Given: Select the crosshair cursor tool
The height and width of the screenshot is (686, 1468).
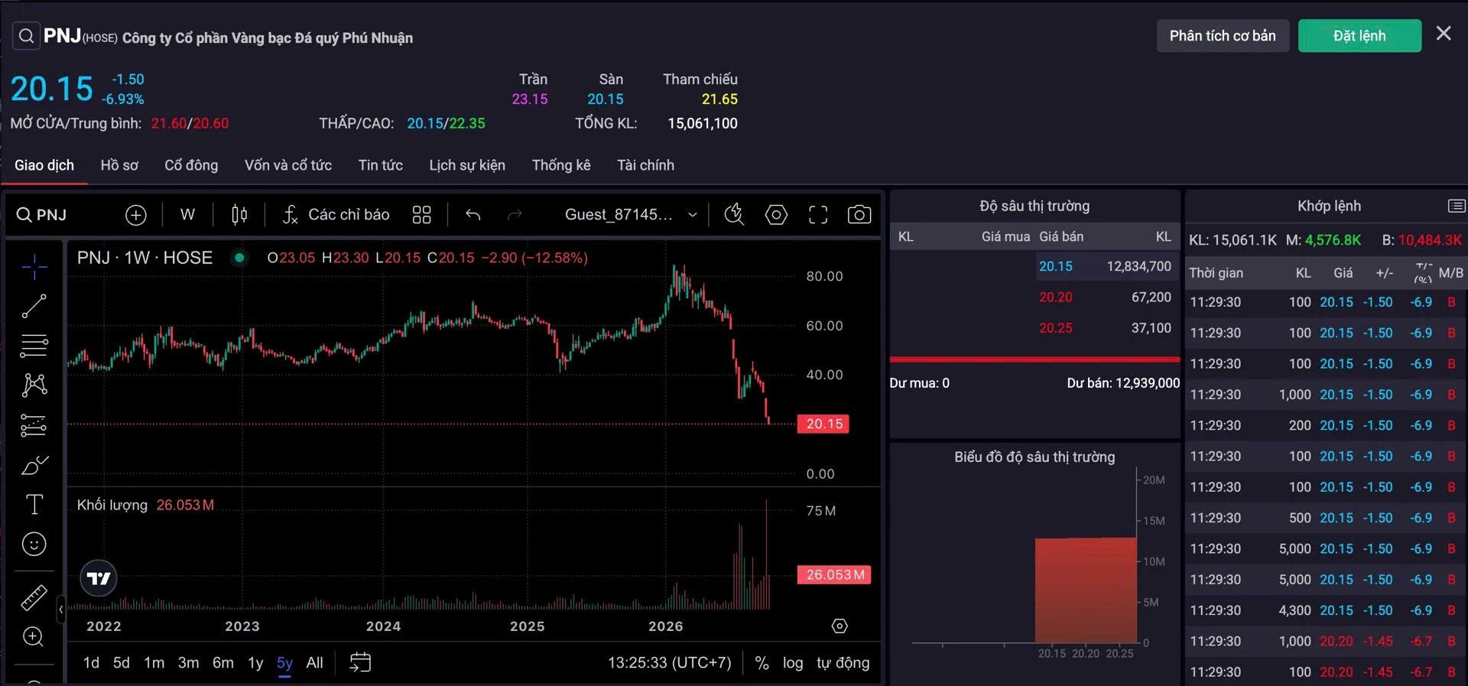Looking at the screenshot, I should (34, 266).
